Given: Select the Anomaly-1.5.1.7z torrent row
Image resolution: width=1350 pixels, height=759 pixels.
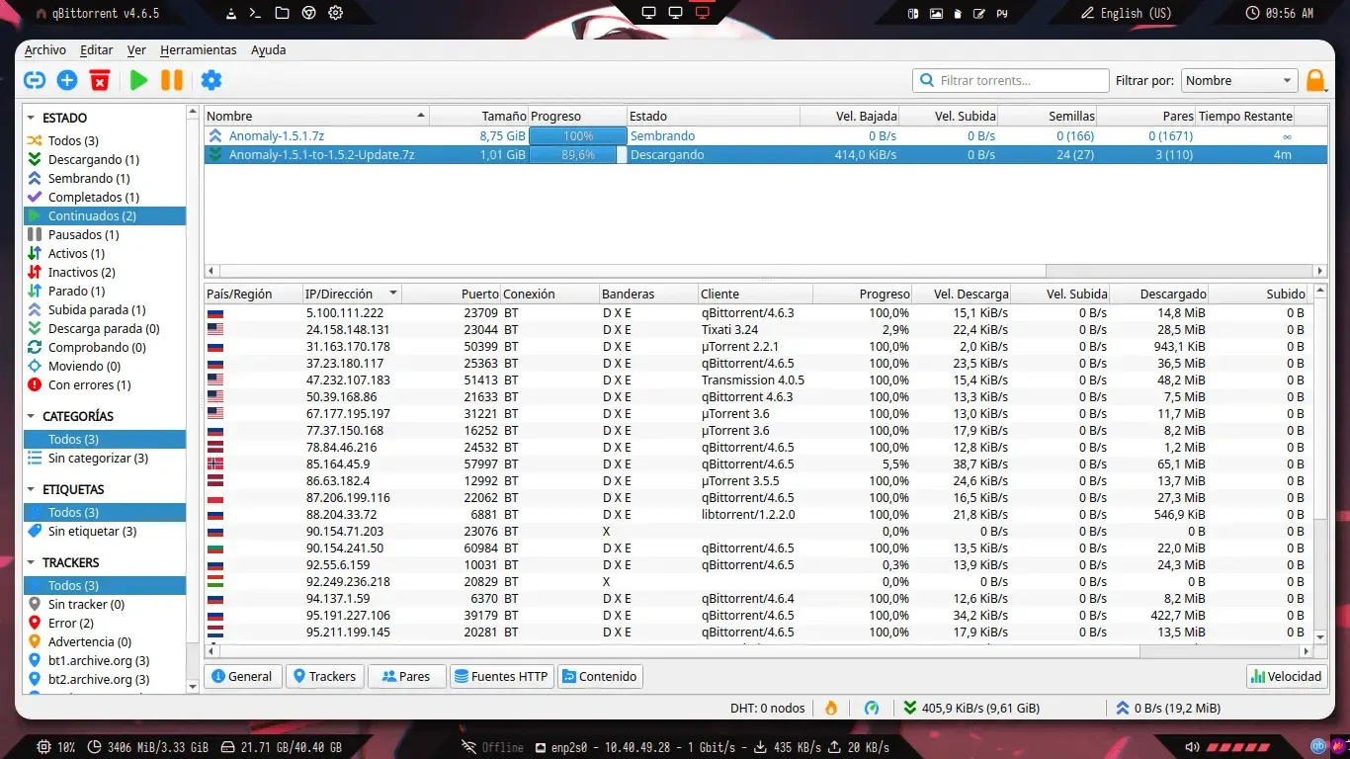Looking at the screenshot, I should click(765, 136).
